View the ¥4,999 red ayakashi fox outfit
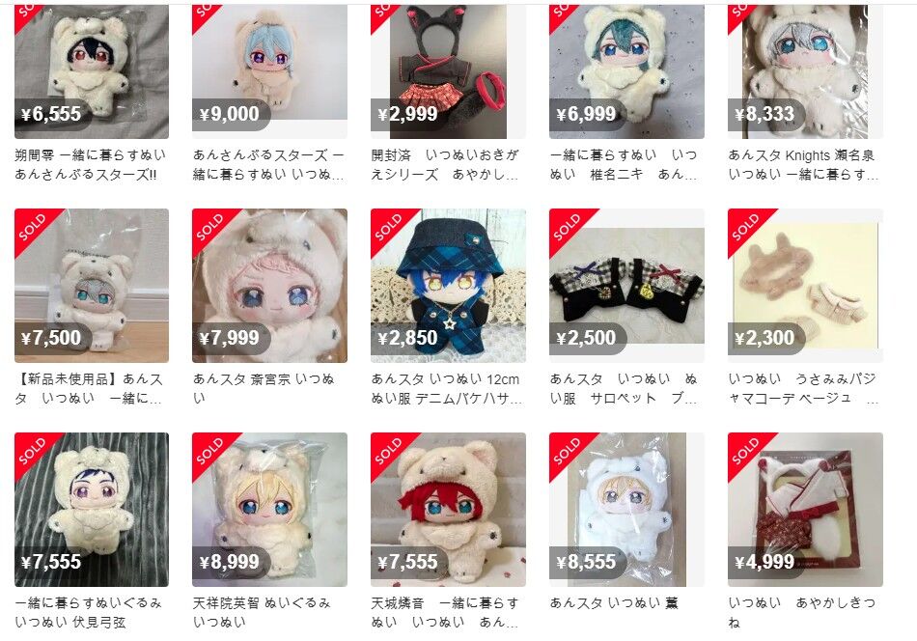The height and width of the screenshot is (641, 917). point(805,510)
